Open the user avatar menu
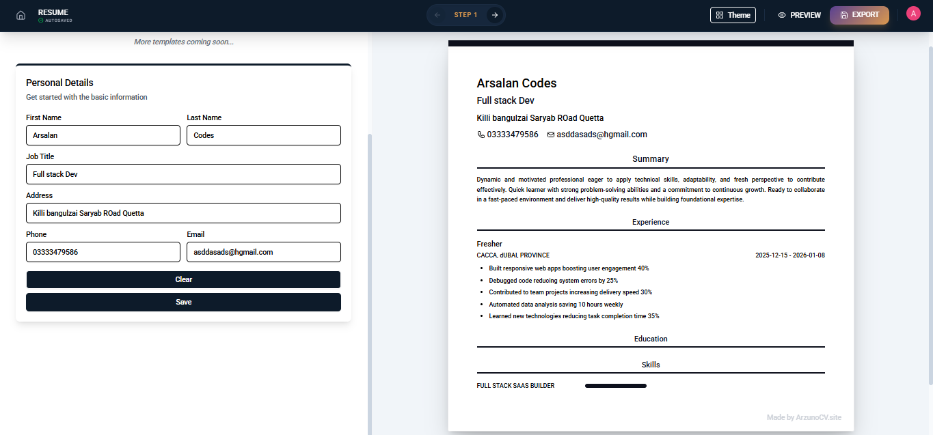This screenshot has width=933, height=435. pyautogui.click(x=913, y=14)
